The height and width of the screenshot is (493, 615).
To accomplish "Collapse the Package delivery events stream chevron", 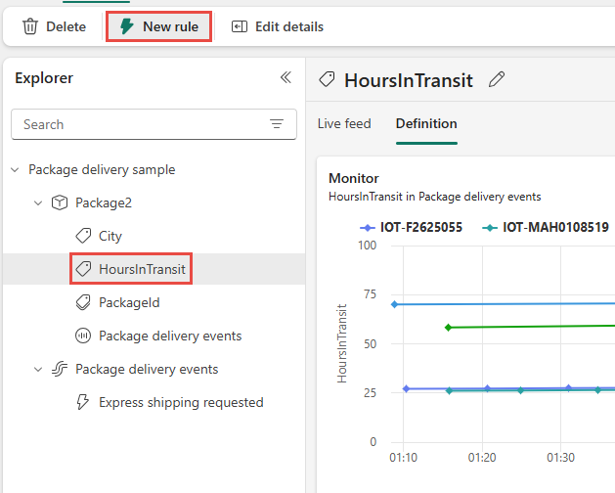I will point(38,370).
